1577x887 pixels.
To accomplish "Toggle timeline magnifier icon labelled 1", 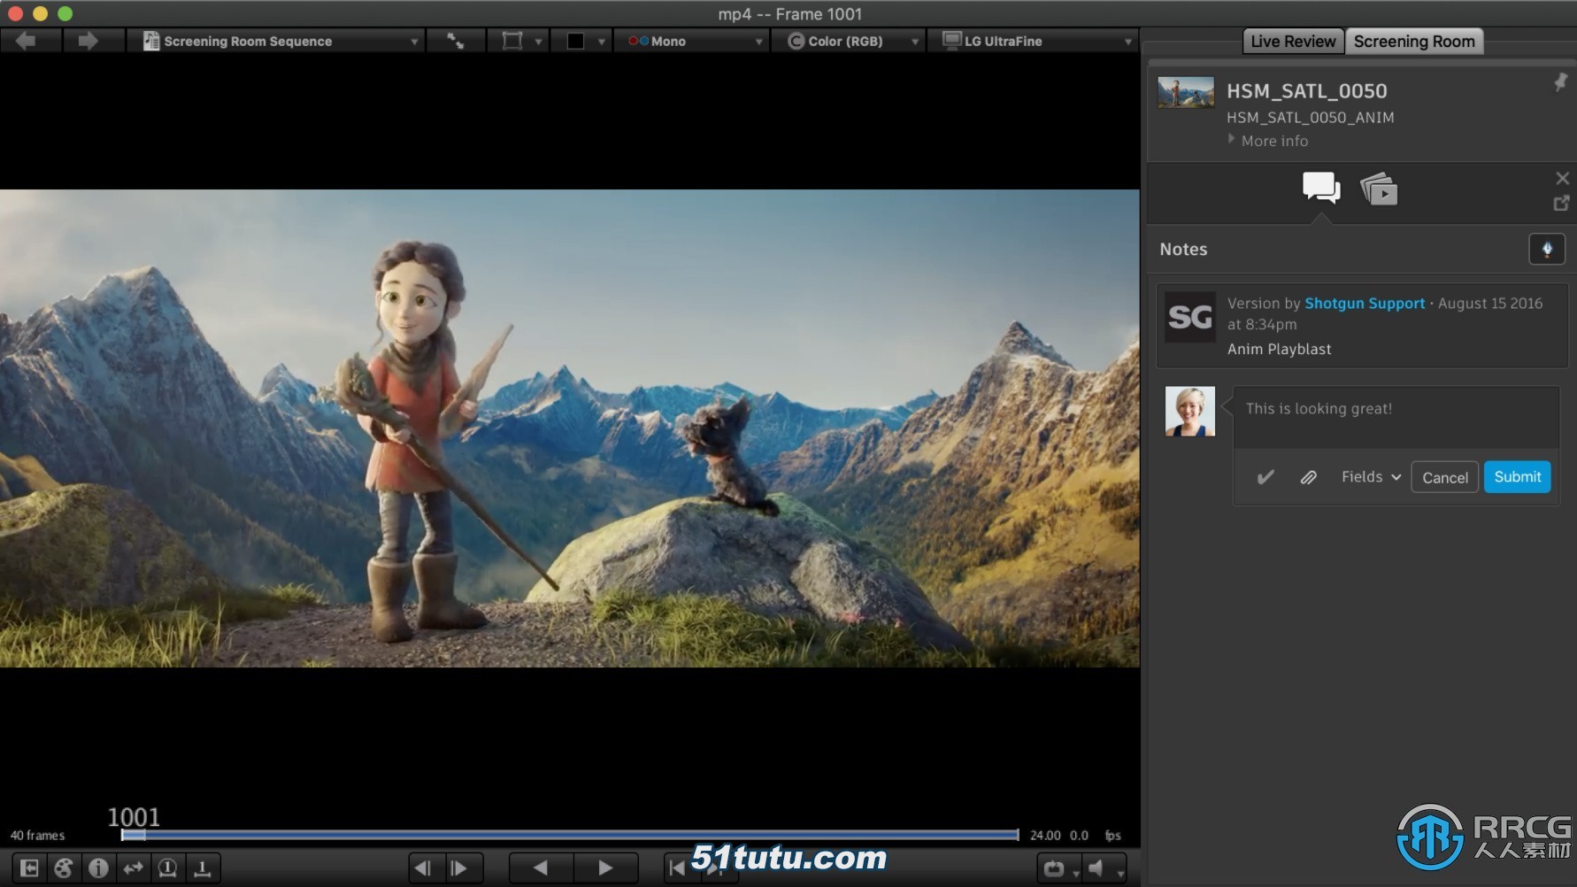I will tap(167, 868).
